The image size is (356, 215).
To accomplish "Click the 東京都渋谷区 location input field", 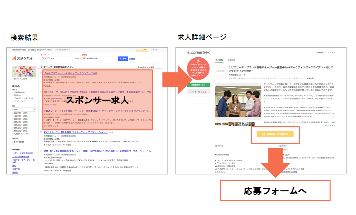I will (x=100, y=58).
